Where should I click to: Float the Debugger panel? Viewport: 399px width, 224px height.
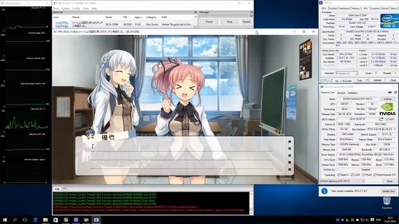251,12
